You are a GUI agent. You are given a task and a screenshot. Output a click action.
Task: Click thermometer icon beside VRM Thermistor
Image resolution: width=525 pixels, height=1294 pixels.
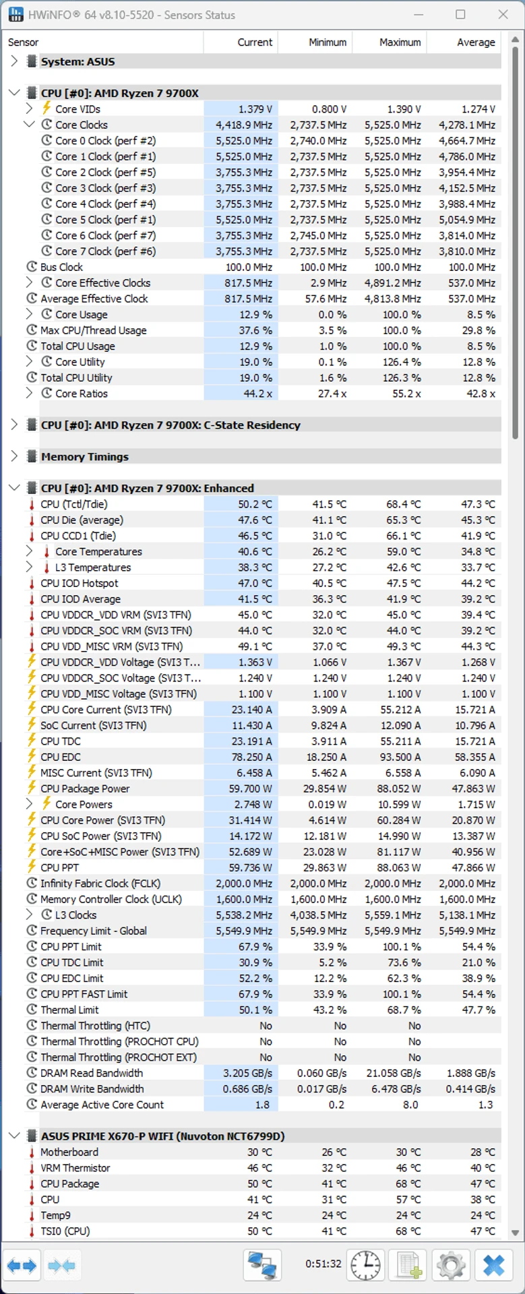pyautogui.click(x=32, y=1168)
